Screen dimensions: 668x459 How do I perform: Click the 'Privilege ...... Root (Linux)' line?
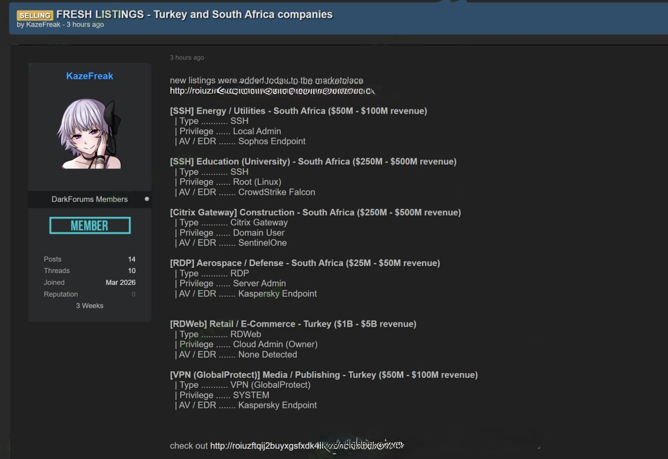[228, 182]
